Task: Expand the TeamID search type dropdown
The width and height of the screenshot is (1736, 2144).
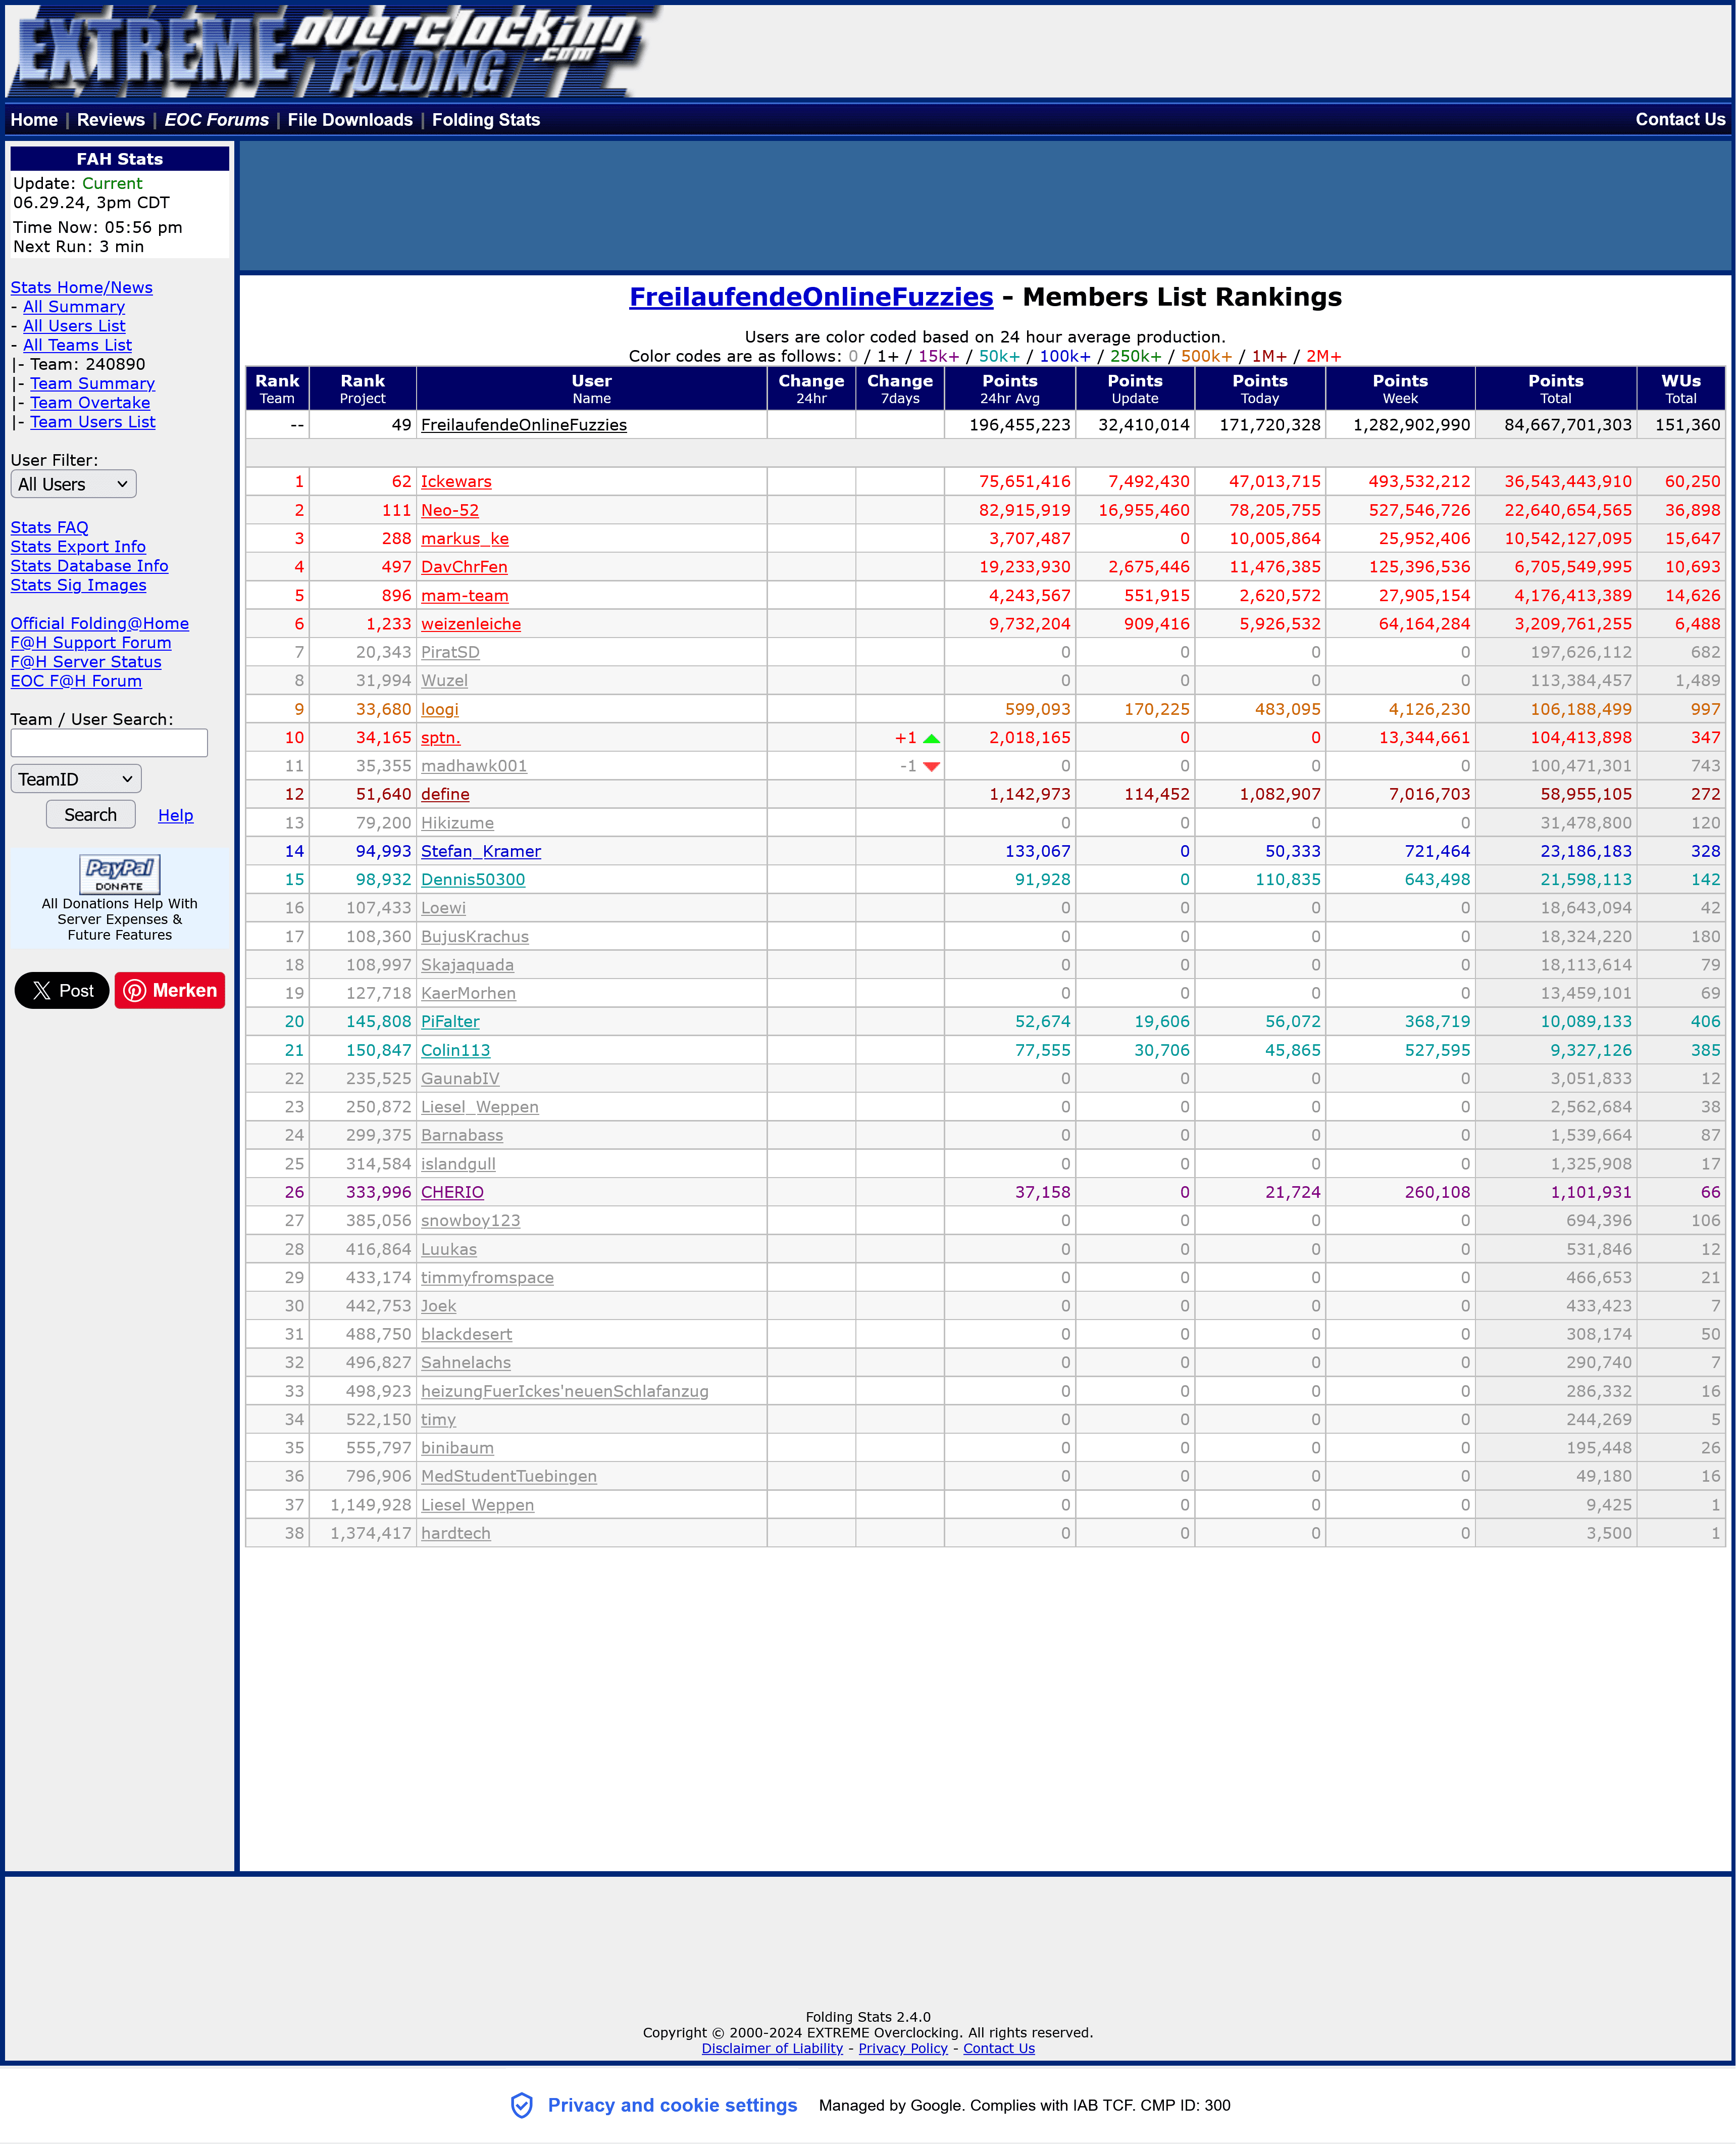Action: pos(75,779)
